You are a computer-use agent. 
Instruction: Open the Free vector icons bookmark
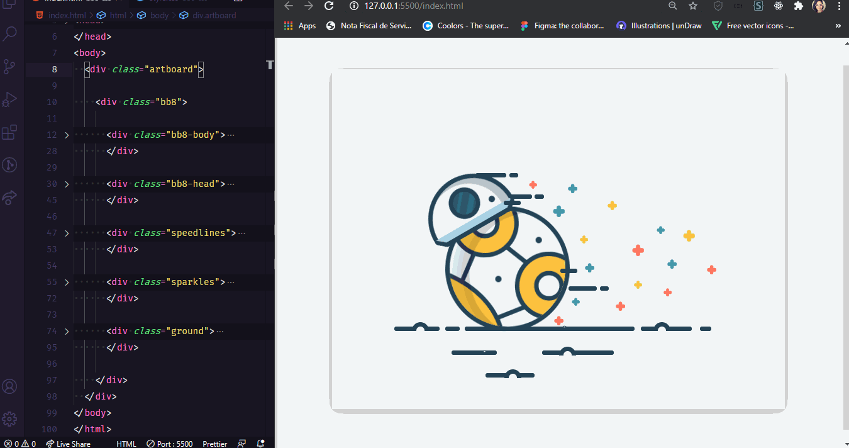(753, 26)
